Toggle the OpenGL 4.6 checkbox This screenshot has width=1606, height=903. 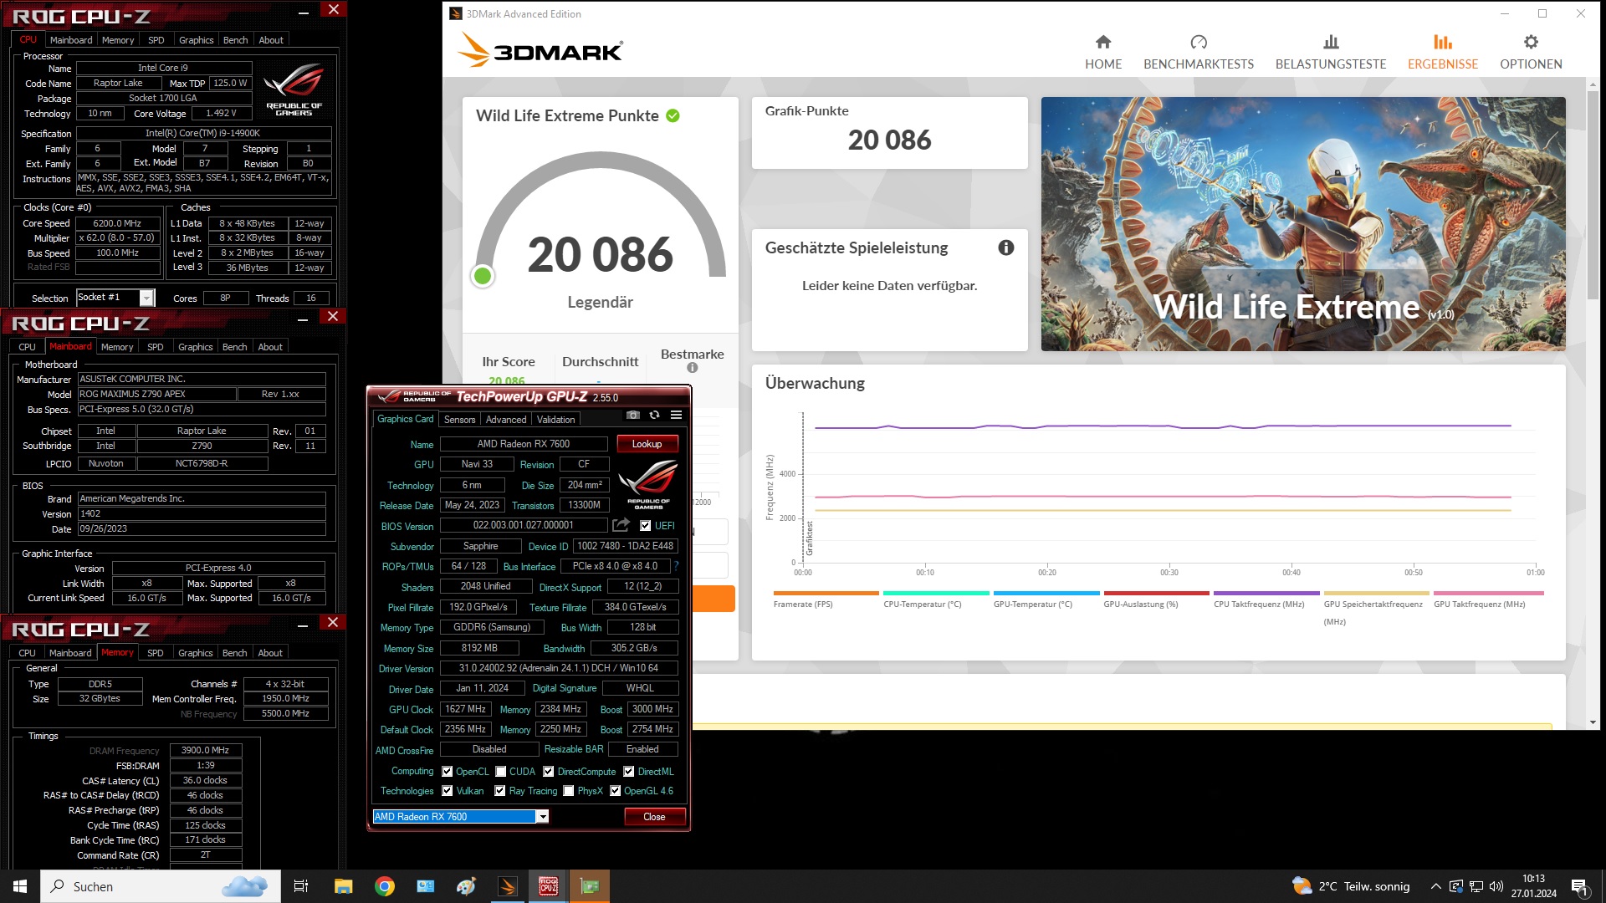tap(616, 791)
